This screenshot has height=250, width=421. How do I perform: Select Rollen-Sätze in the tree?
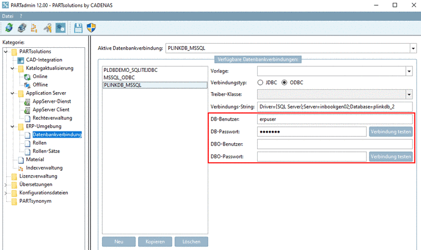coord(46,151)
